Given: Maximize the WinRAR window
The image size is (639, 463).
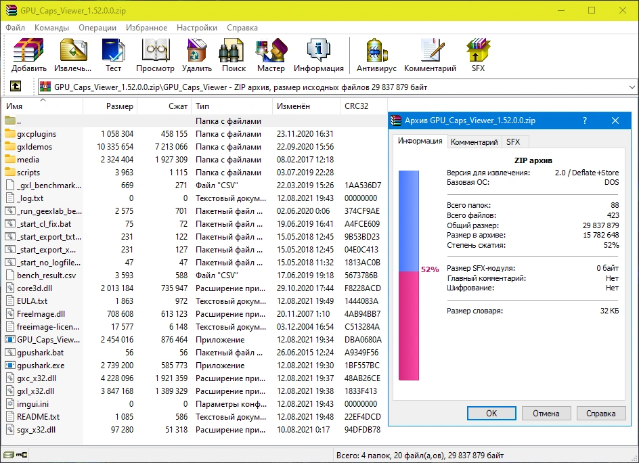Looking at the screenshot, I should [592, 10].
